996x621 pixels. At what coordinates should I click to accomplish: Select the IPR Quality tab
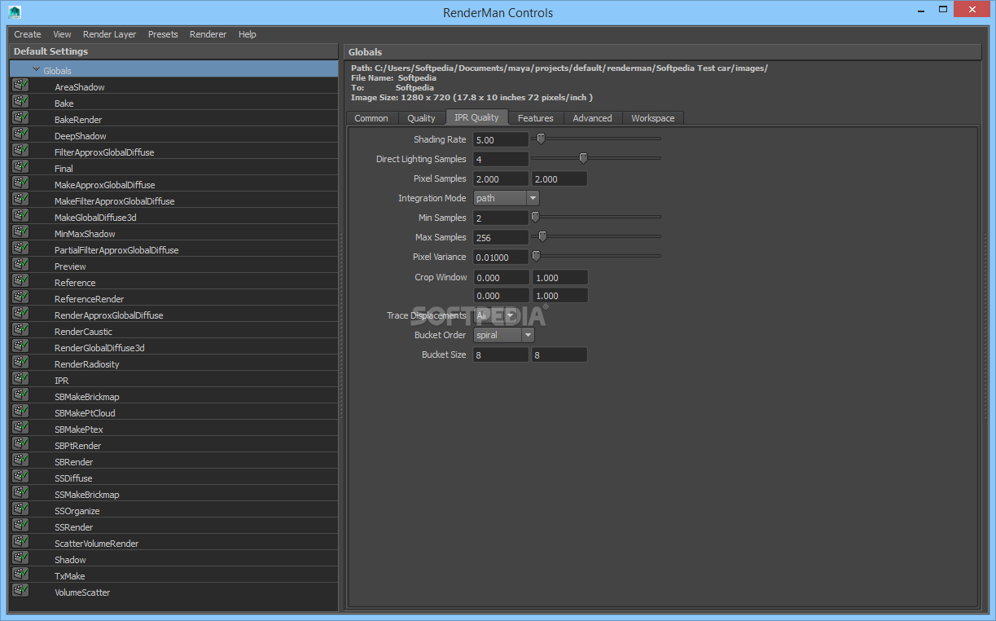(x=476, y=117)
